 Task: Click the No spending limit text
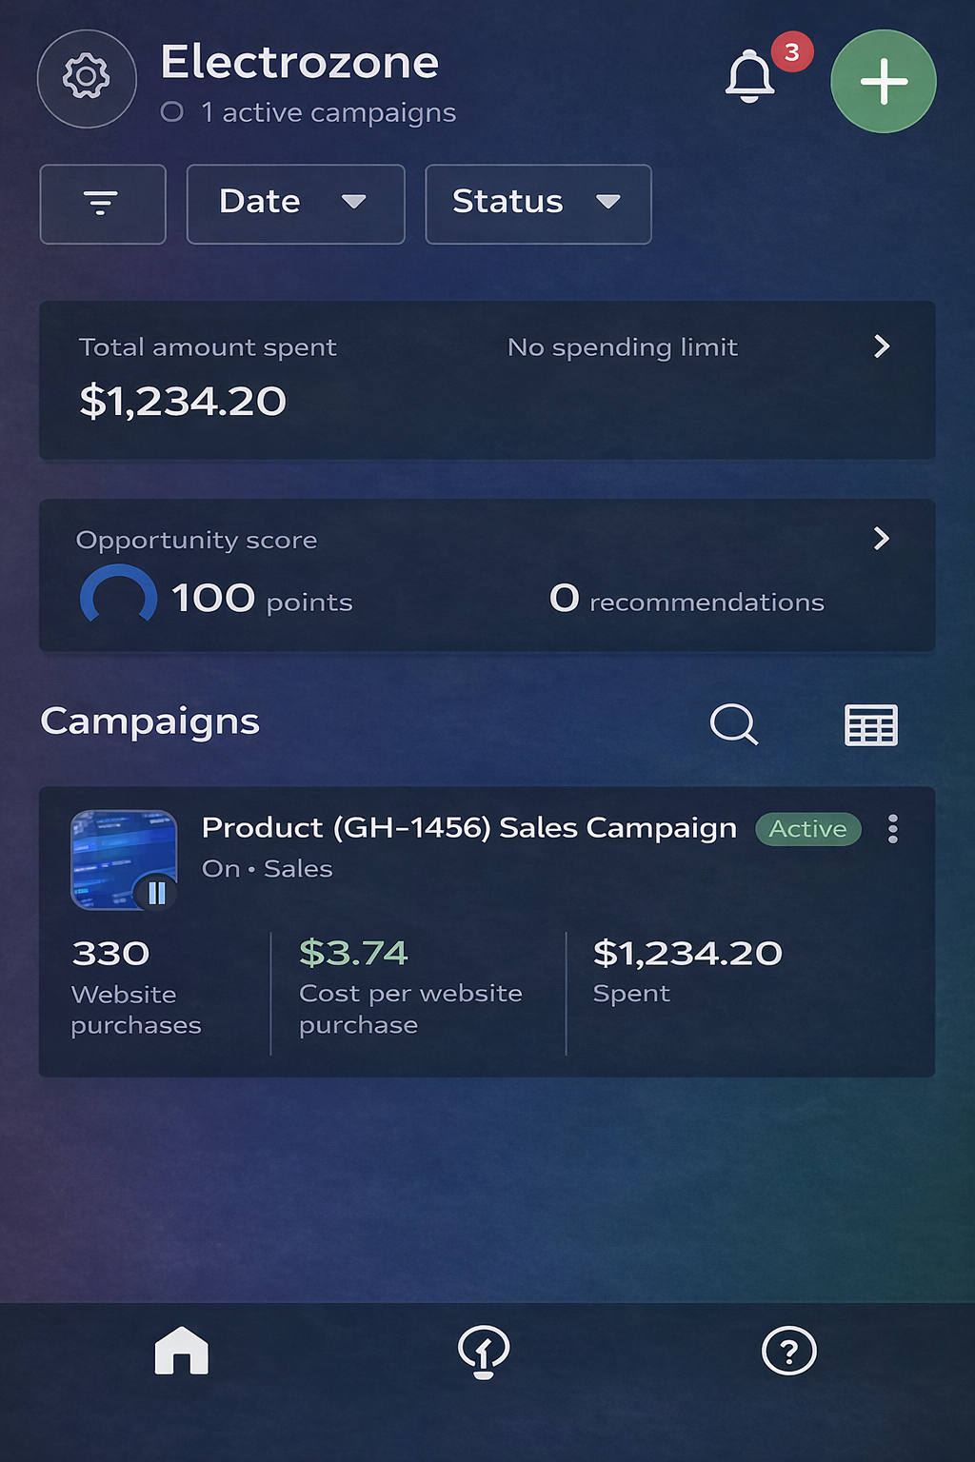[x=623, y=347]
